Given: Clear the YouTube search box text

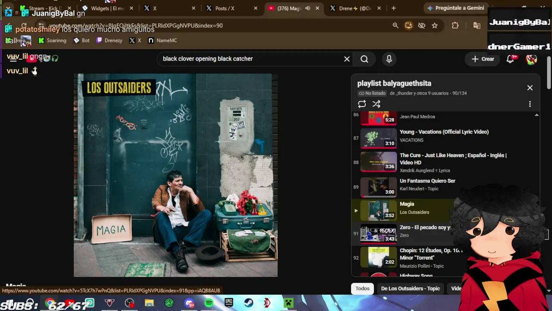Looking at the screenshot, I should tap(347, 59).
